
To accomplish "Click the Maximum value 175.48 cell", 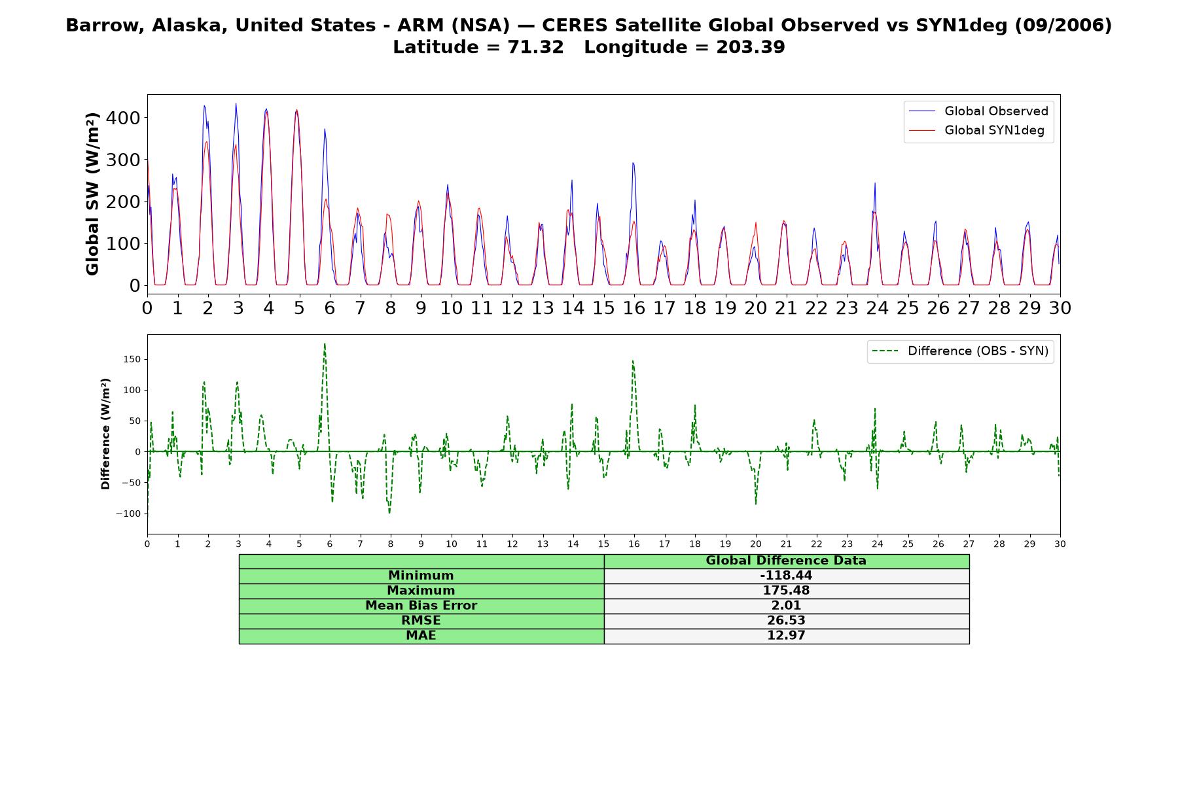I will pyautogui.click(x=787, y=591).
